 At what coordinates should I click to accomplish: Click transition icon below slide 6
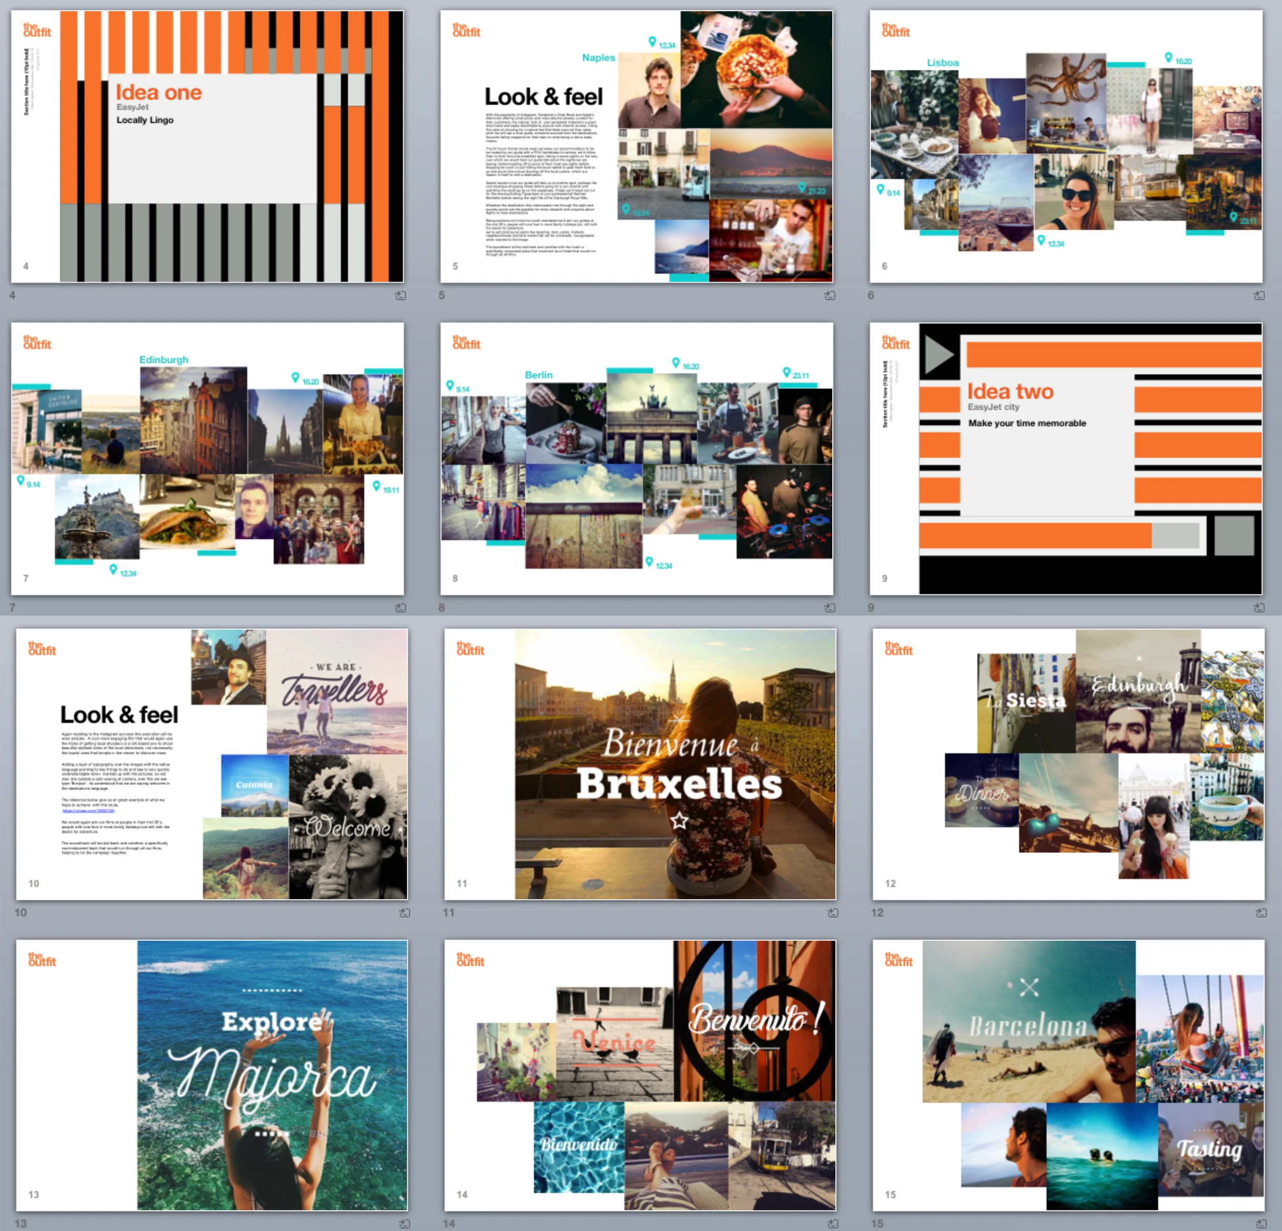(x=1258, y=296)
